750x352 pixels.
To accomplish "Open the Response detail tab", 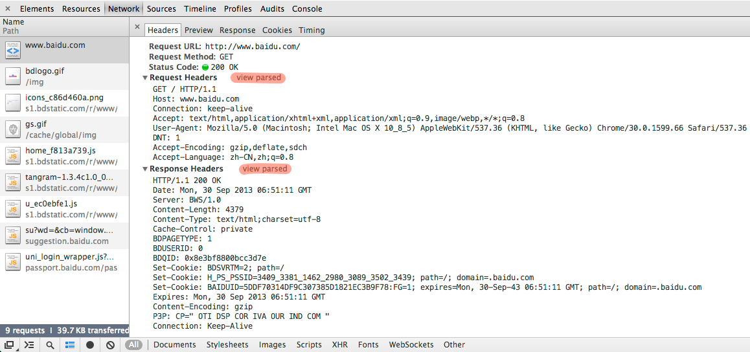I will pos(238,30).
